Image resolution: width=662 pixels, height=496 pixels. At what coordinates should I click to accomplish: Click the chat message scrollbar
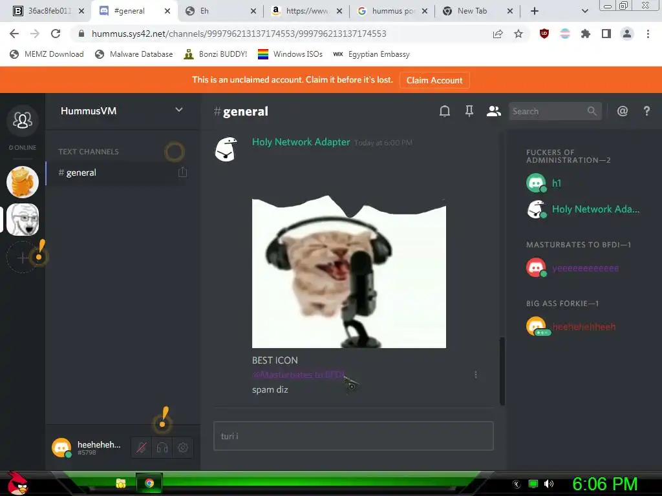point(502,371)
